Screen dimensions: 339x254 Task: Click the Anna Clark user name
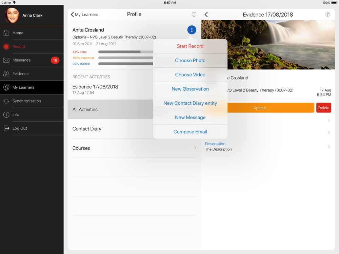click(x=33, y=15)
